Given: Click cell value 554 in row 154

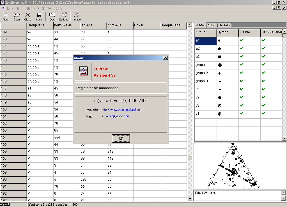Looking at the screenshot, I should point(67,137).
